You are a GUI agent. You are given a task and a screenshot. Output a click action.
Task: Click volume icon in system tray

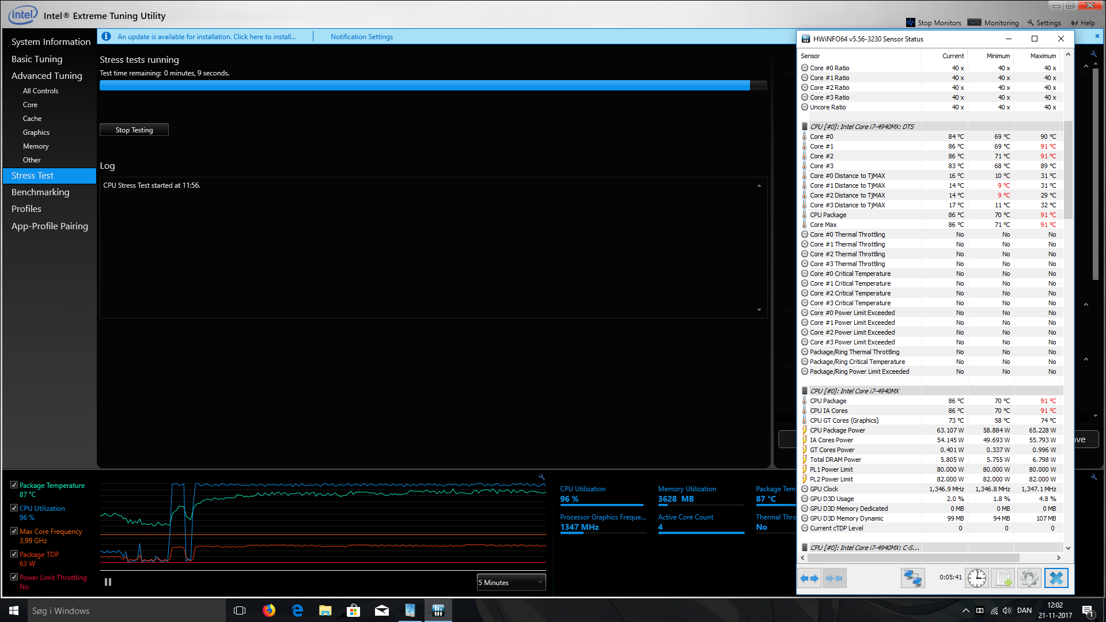[1007, 610]
